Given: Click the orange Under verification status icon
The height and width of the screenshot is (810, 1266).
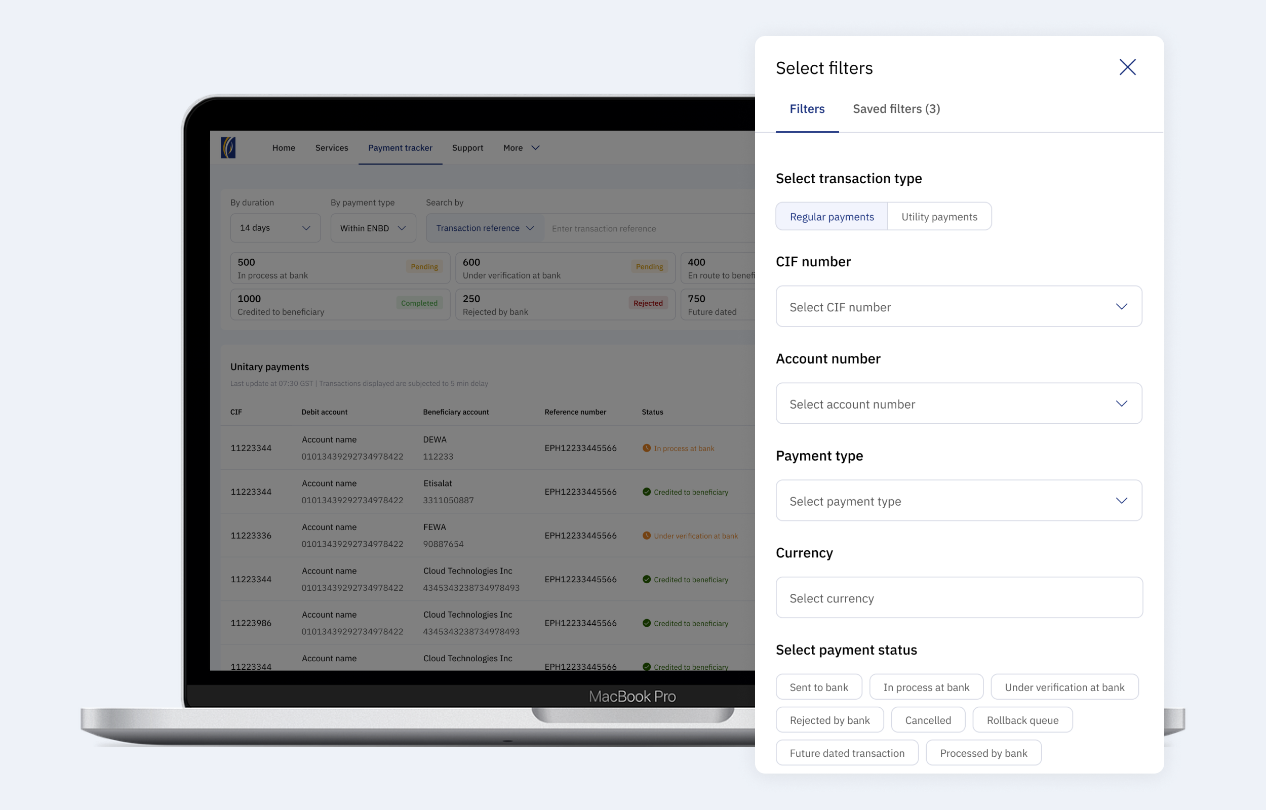Looking at the screenshot, I should tap(646, 536).
